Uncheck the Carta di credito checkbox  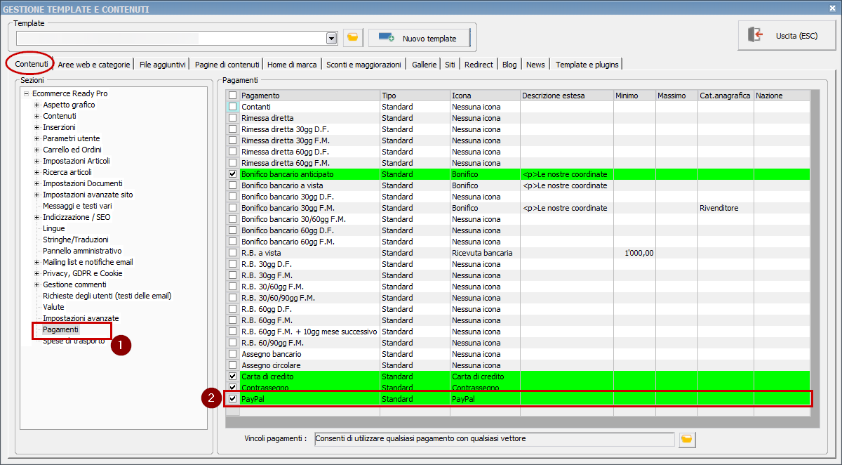click(x=233, y=376)
